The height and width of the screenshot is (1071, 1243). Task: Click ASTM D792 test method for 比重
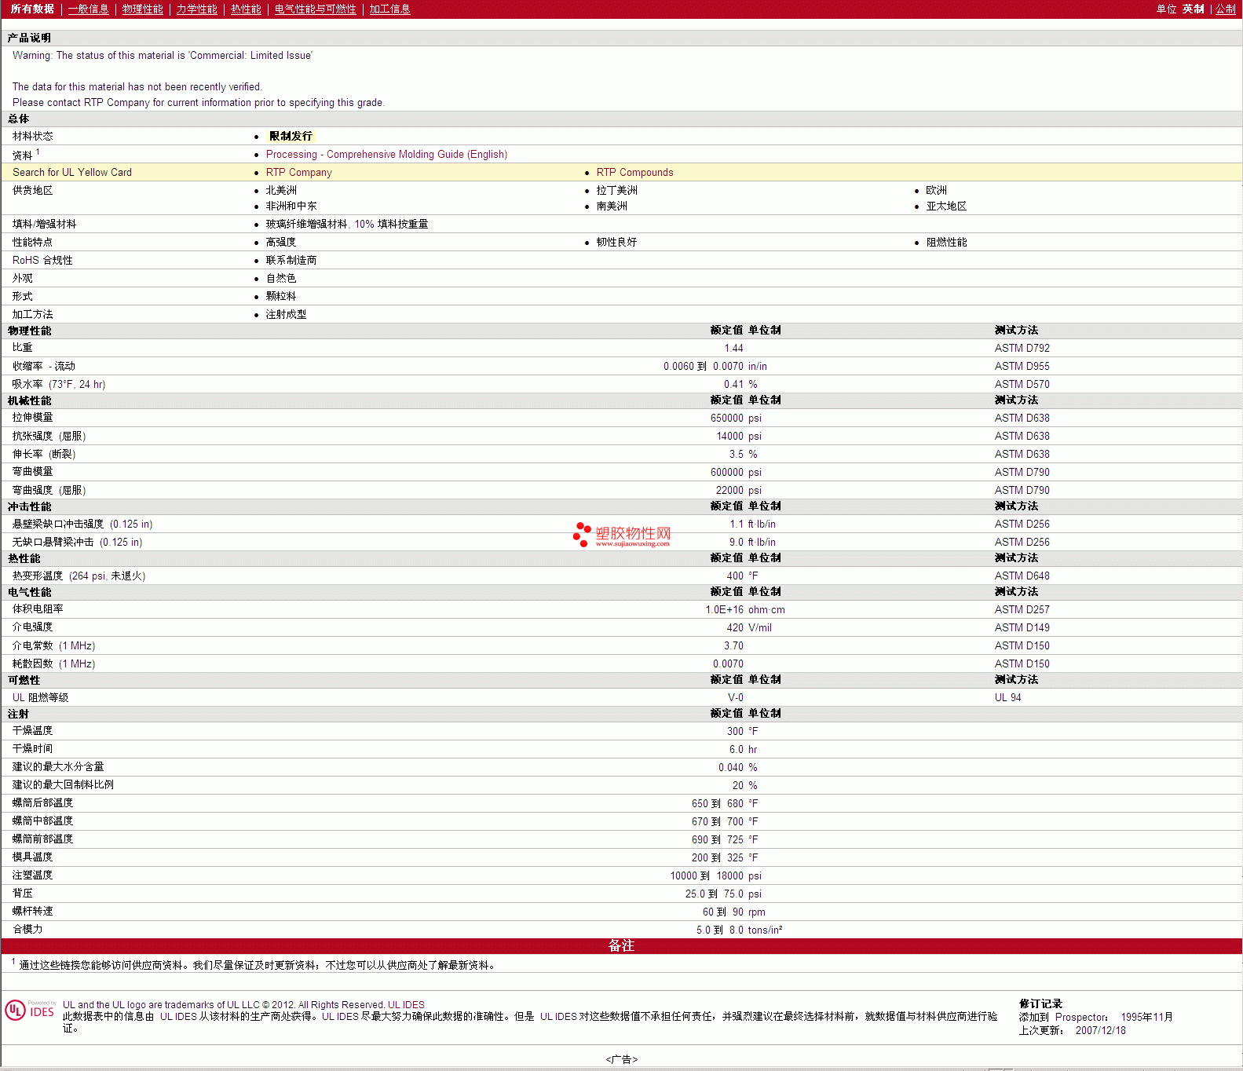(1022, 349)
